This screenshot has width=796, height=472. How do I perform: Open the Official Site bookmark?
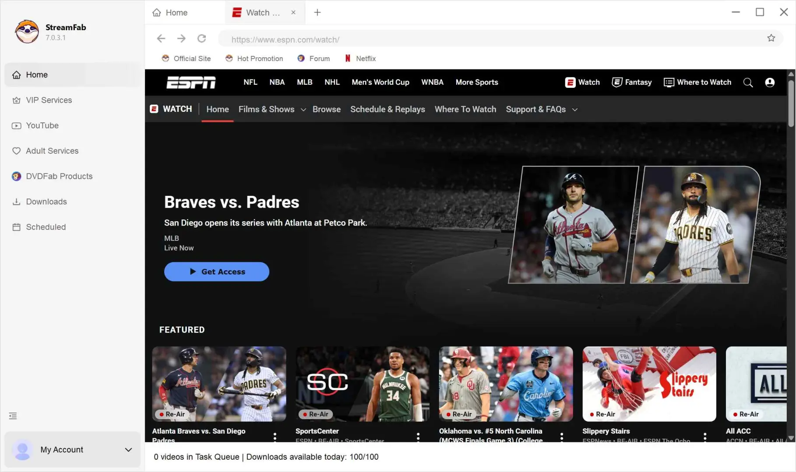(x=186, y=59)
